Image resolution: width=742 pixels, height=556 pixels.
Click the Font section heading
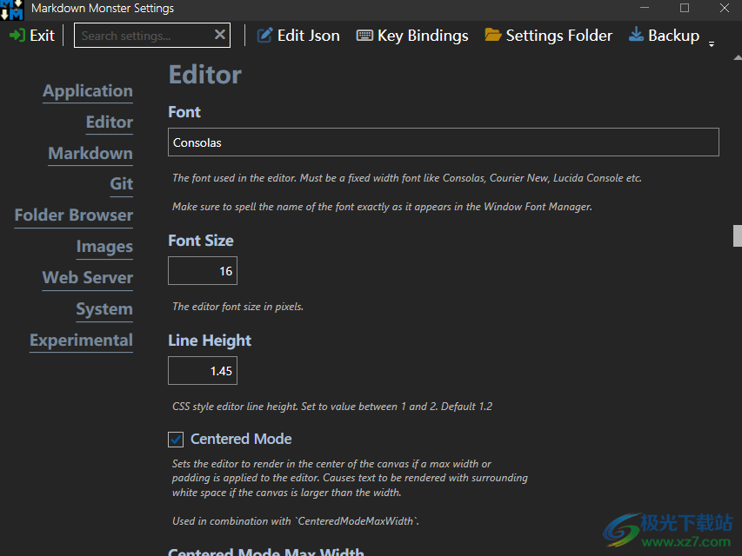click(x=184, y=112)
